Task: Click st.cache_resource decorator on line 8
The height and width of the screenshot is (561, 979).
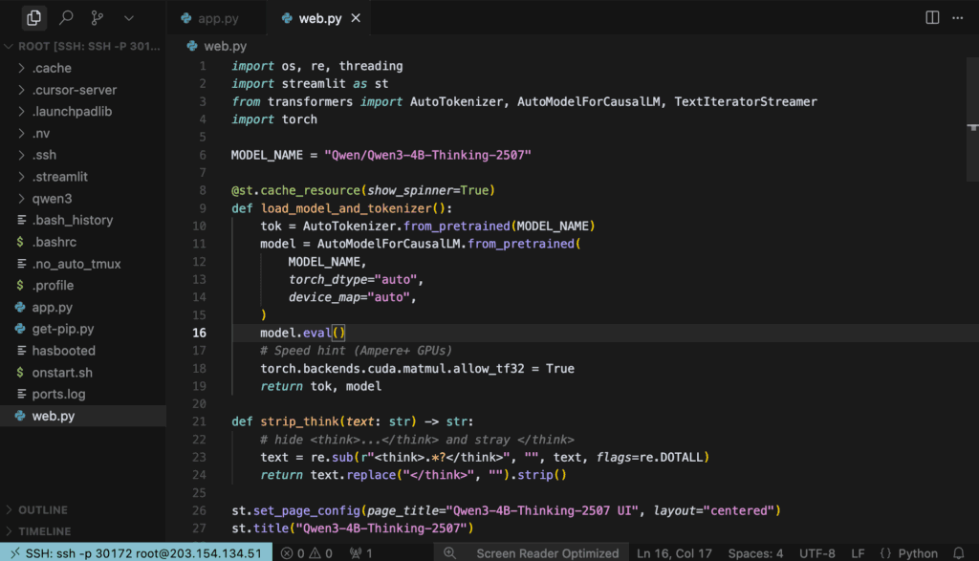Action: click(296, 190)
